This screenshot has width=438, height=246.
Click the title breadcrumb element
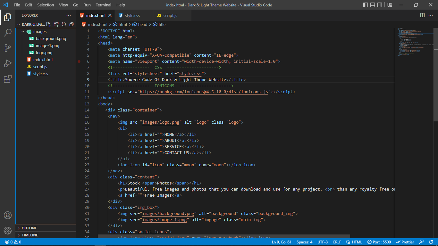click(159, 24)
